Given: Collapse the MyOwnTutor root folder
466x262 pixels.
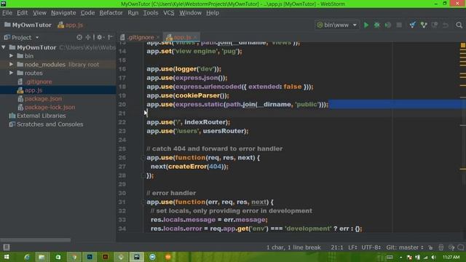Looking at the screenshot, I should [x=4, y=47].
